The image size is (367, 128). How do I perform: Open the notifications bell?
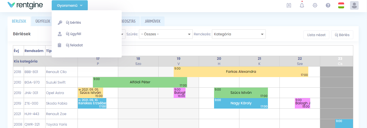point(302,5)
